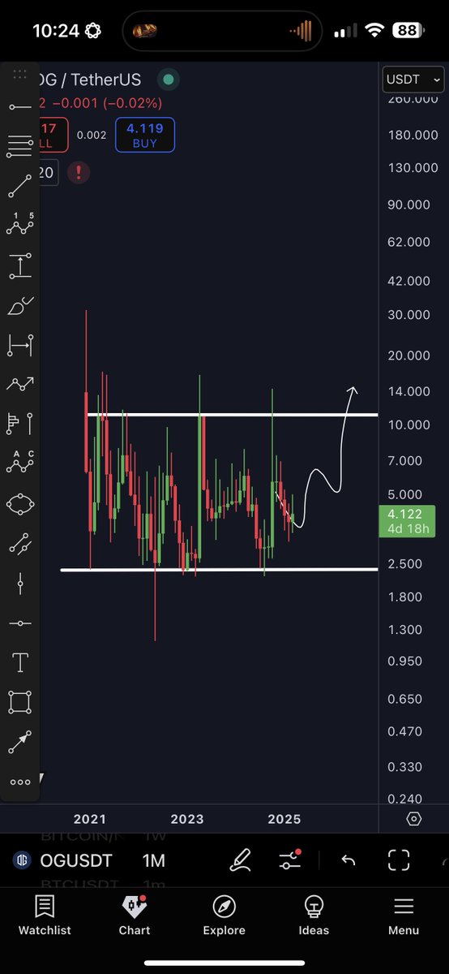Select the ellipse shape tool
This screenshot has width=449, height=974.
(x=19, y=504)
